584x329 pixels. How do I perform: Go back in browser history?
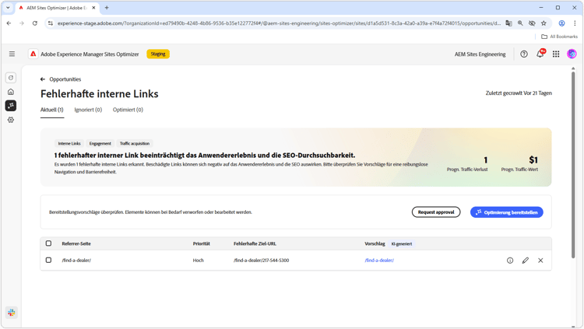(9, 23)
